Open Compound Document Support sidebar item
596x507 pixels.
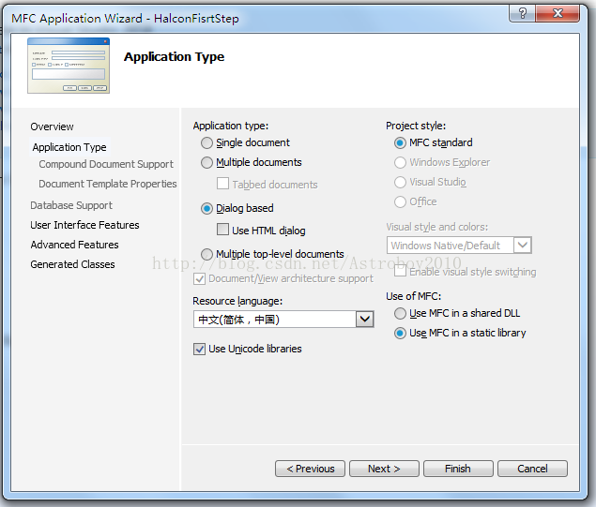[106, 164]
